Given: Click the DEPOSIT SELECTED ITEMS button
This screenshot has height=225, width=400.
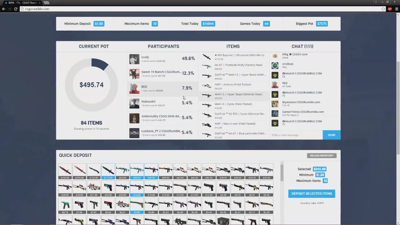Looking at the screenshot, I should coord(312,193).
